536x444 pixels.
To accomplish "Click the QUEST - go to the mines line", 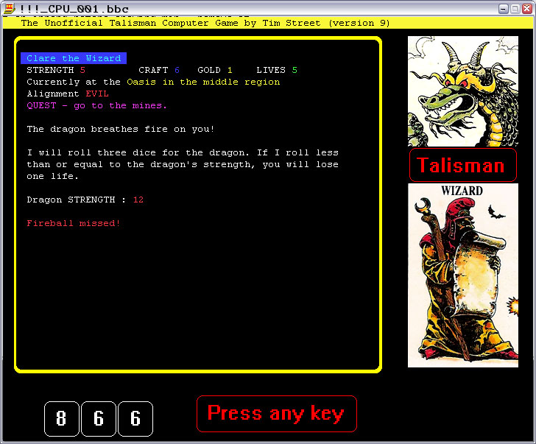I will (x=96, y=105).
